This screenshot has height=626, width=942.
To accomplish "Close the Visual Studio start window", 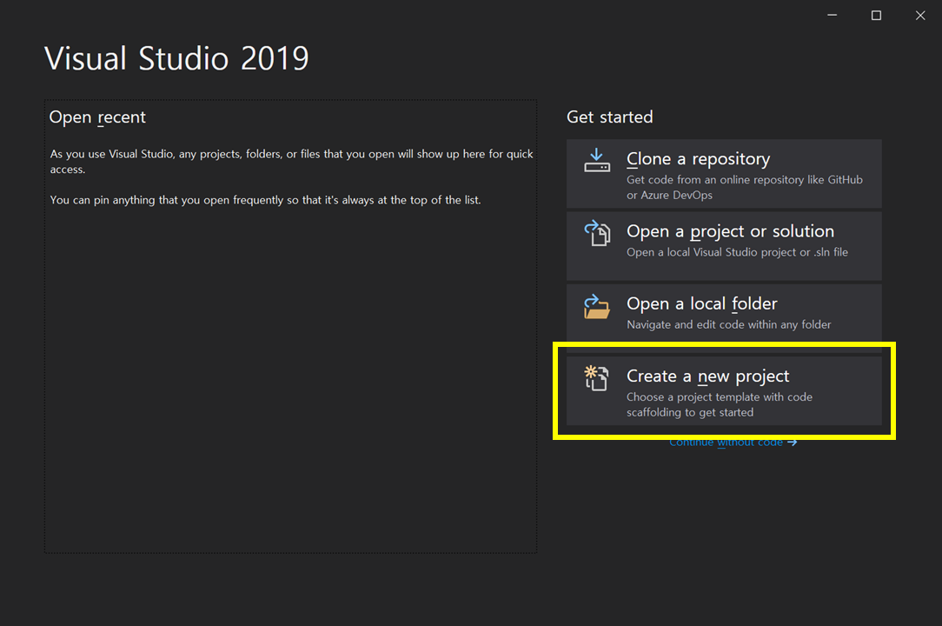I will pyautogui.click(x=920, y=15).
